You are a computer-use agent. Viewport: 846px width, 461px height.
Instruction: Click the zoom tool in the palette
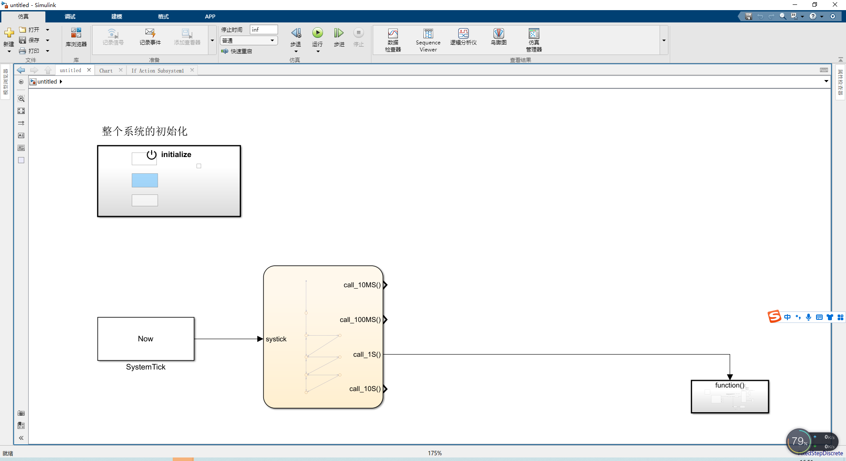pos(21,99)
